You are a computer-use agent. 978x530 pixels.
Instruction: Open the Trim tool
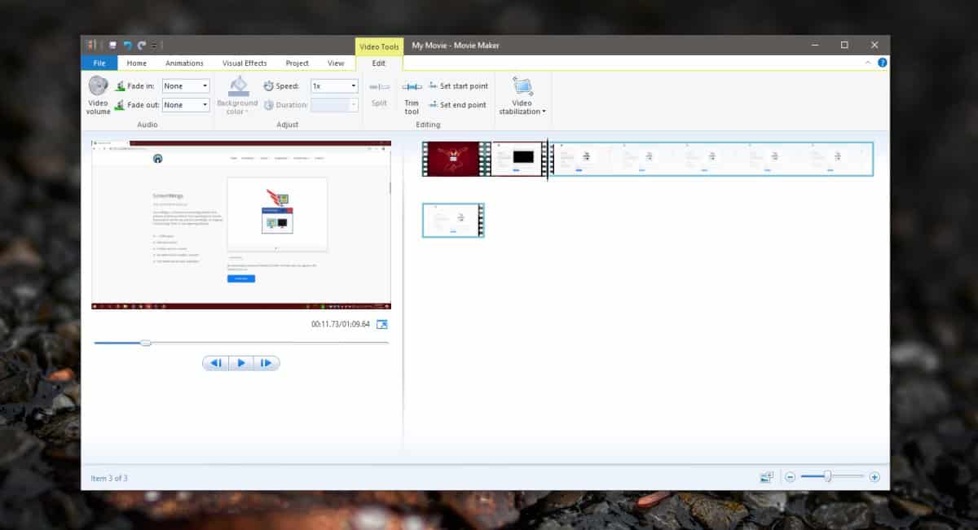click(412, 95)
